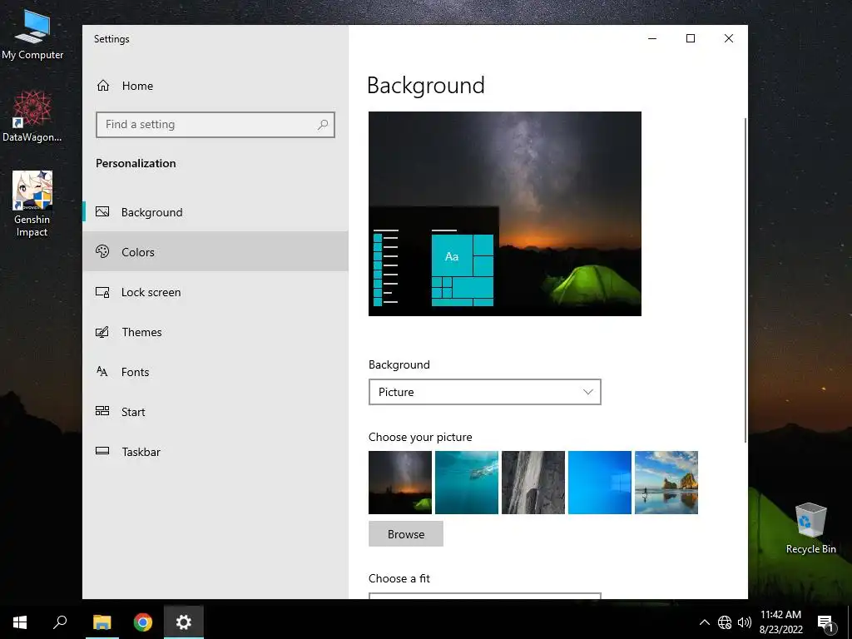Screen dimensions: 852x639
Task: Choose the beach rocks picture thumbnail
Action: click(x=666, y=483)
